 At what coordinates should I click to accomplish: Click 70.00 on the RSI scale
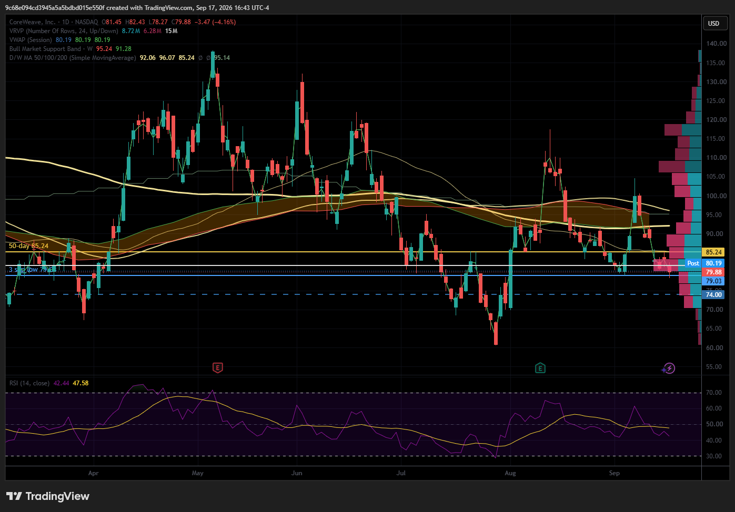[x=714, y=393]
